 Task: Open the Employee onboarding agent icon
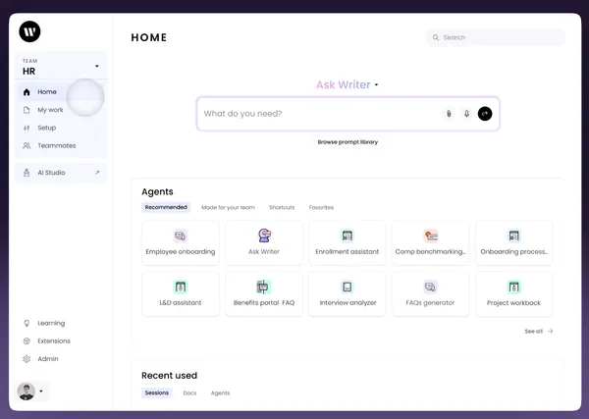(x=181, y=236)
